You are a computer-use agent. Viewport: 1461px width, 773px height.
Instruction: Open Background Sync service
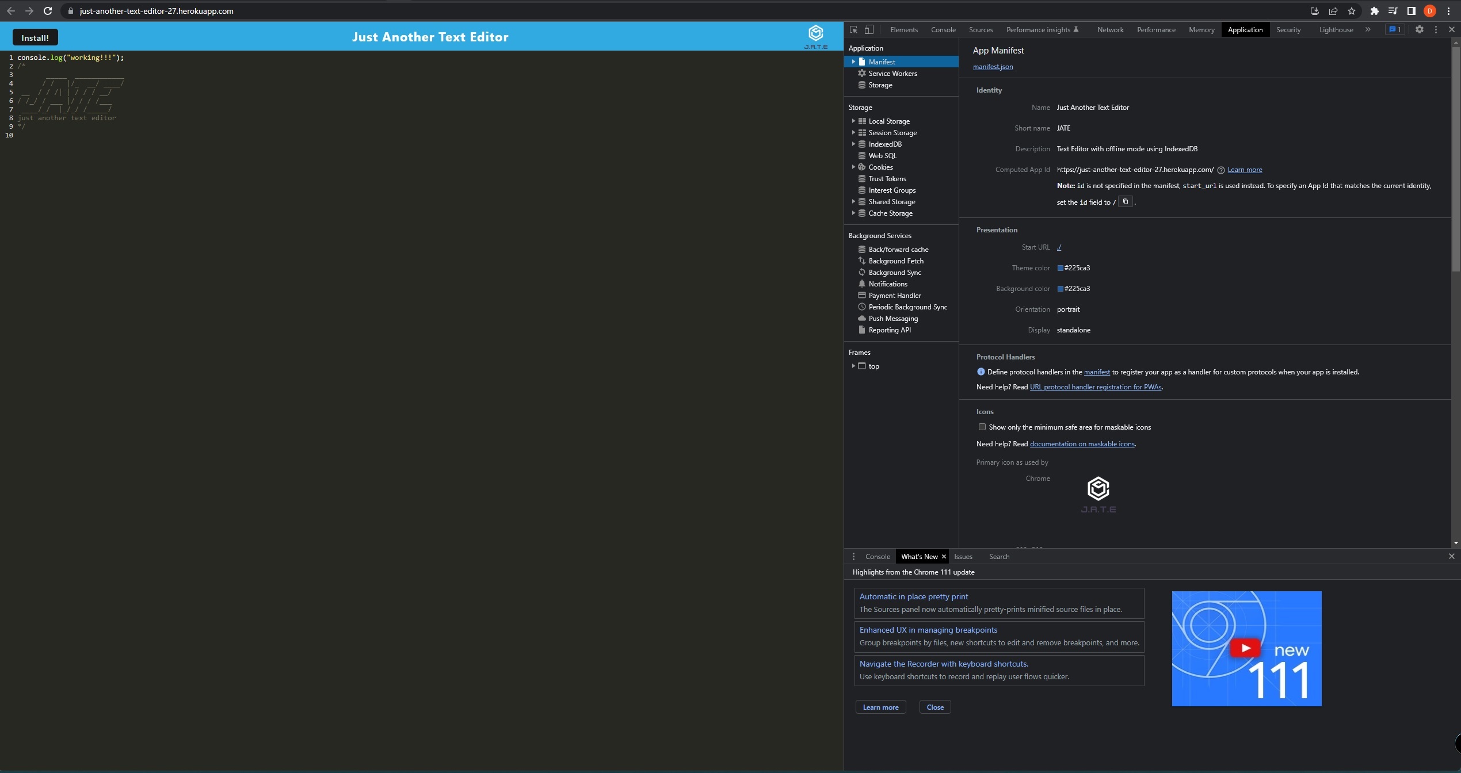(x=894, y=273)
